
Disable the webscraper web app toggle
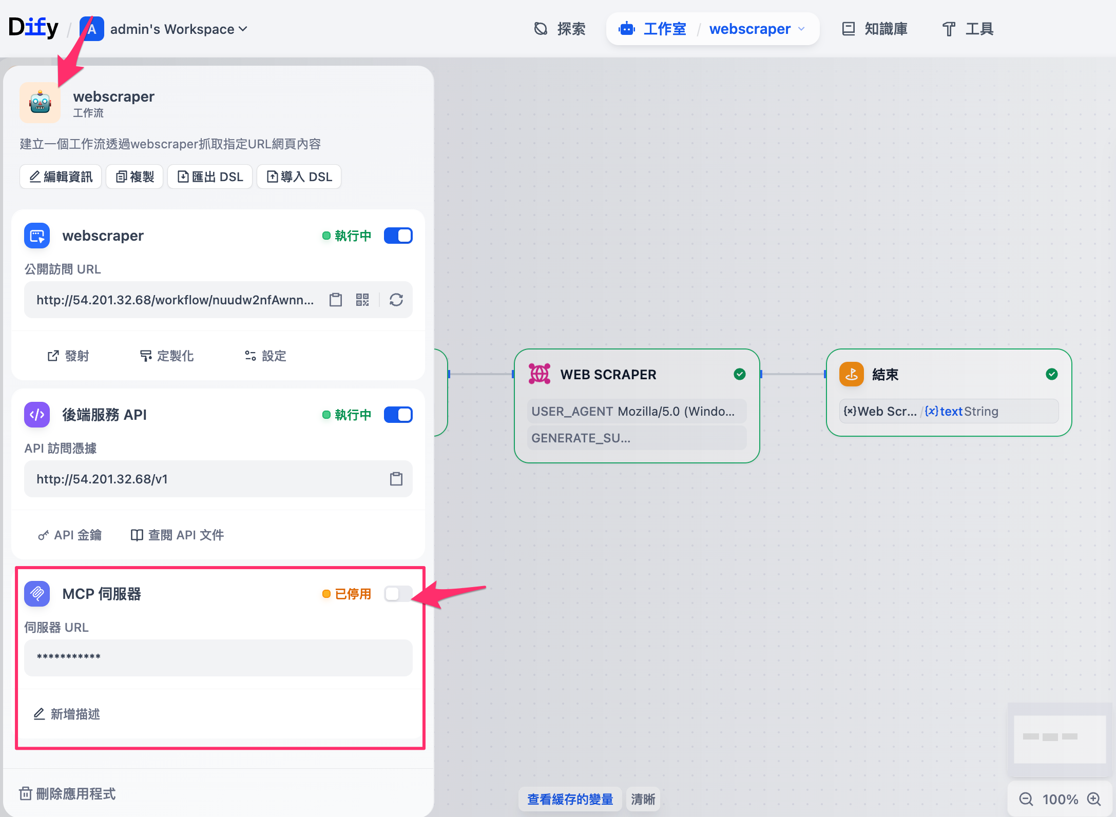pos(398,236)
